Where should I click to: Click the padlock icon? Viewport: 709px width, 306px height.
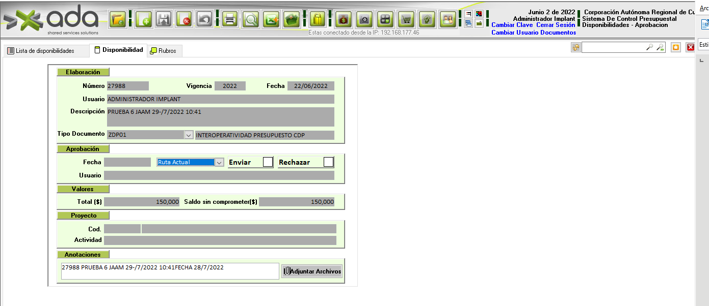tap(318, 20)
